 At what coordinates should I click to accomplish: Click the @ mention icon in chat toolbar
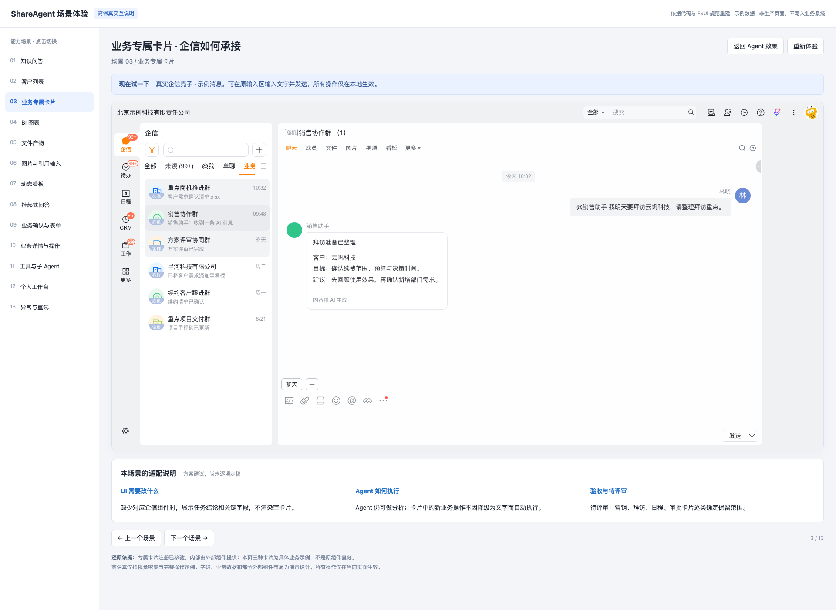(x=352, y=401)
